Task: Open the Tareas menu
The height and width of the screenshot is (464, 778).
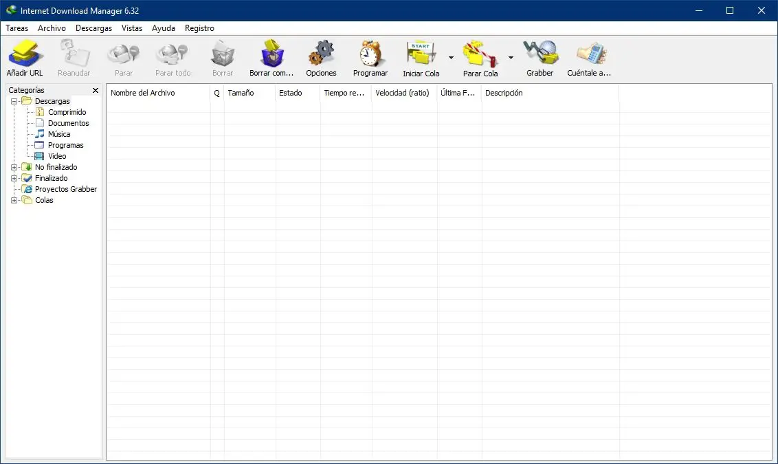Action: [17, 28]
